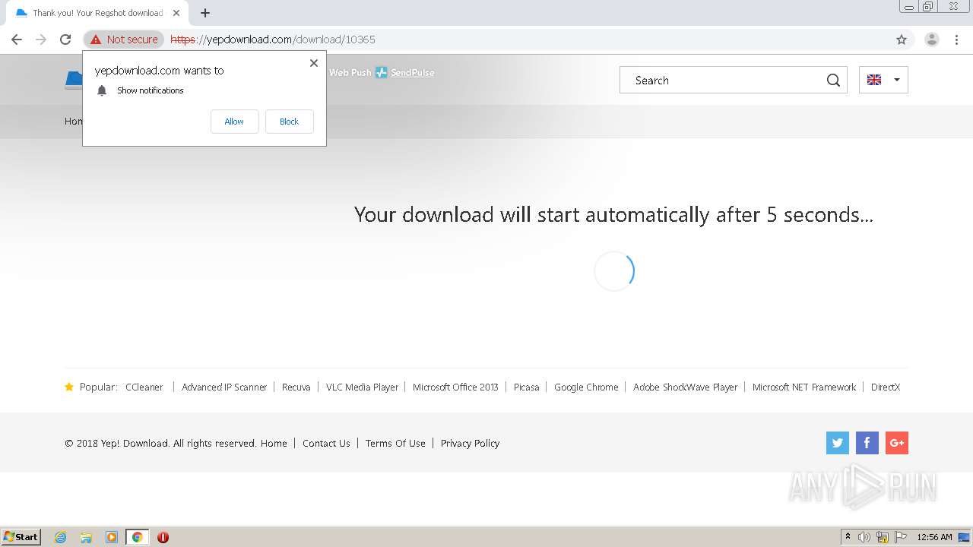Switch to Chrome taskbar button

(x=137, y=537)
